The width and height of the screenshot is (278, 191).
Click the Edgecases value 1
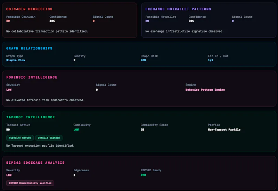point(74,175)
